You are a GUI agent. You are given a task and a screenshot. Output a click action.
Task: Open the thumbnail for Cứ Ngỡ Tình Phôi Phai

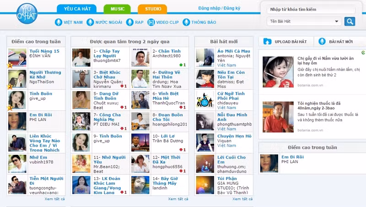click(205, 100)
